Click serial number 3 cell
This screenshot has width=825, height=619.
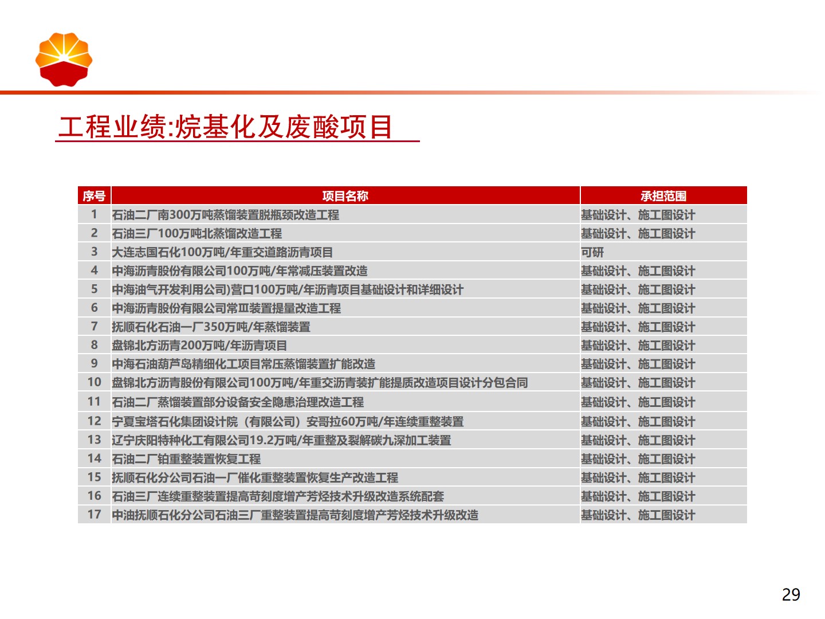point(94,252)
